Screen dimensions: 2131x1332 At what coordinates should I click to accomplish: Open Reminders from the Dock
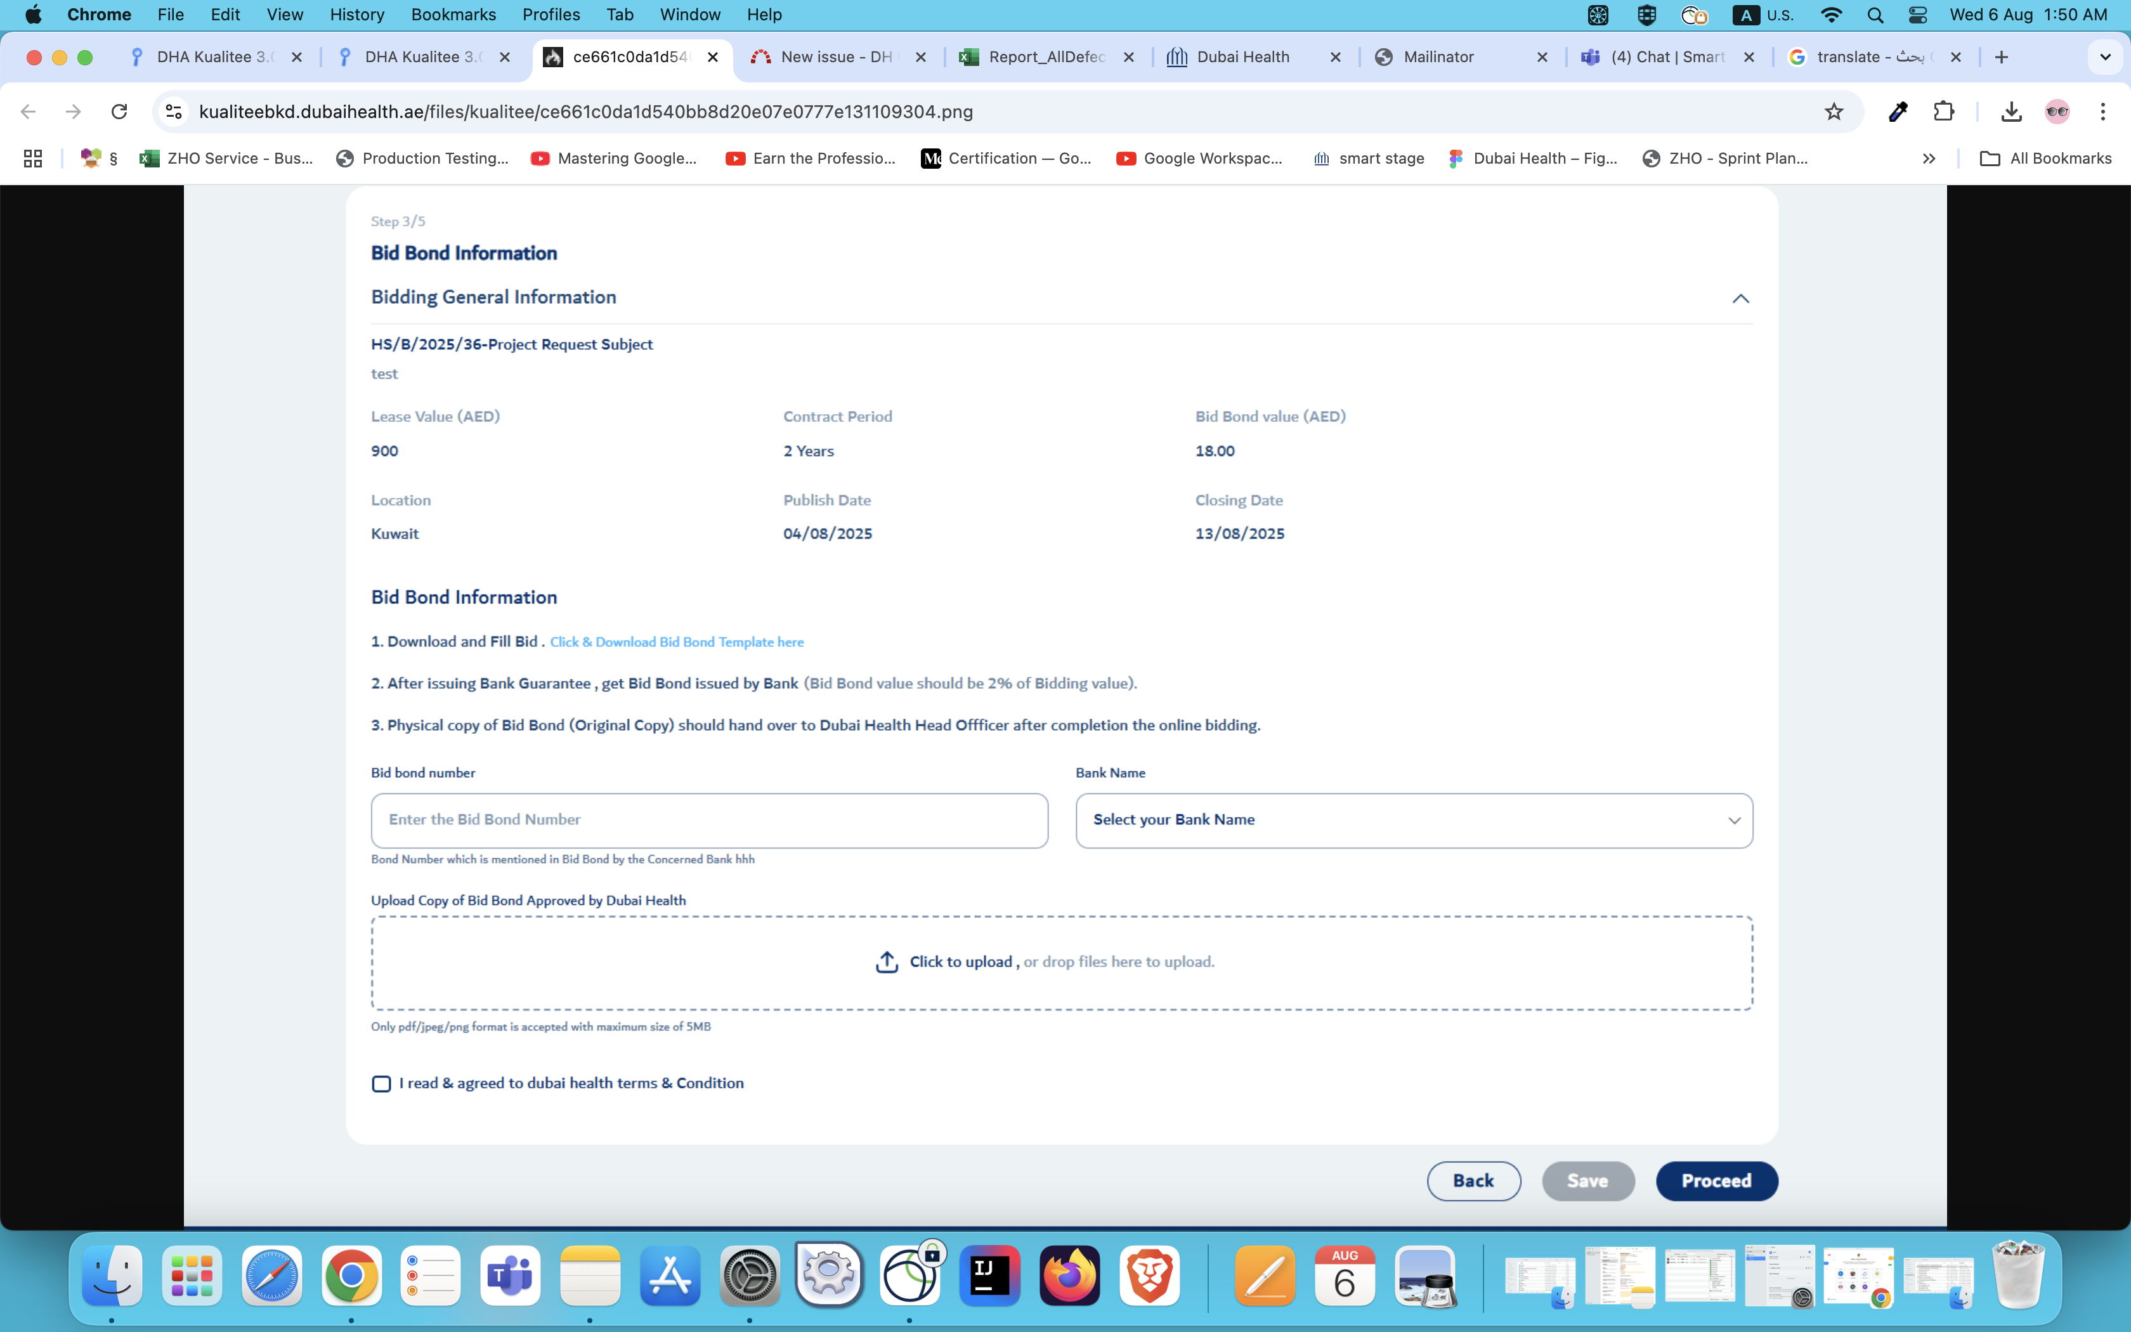[431, 1276]
